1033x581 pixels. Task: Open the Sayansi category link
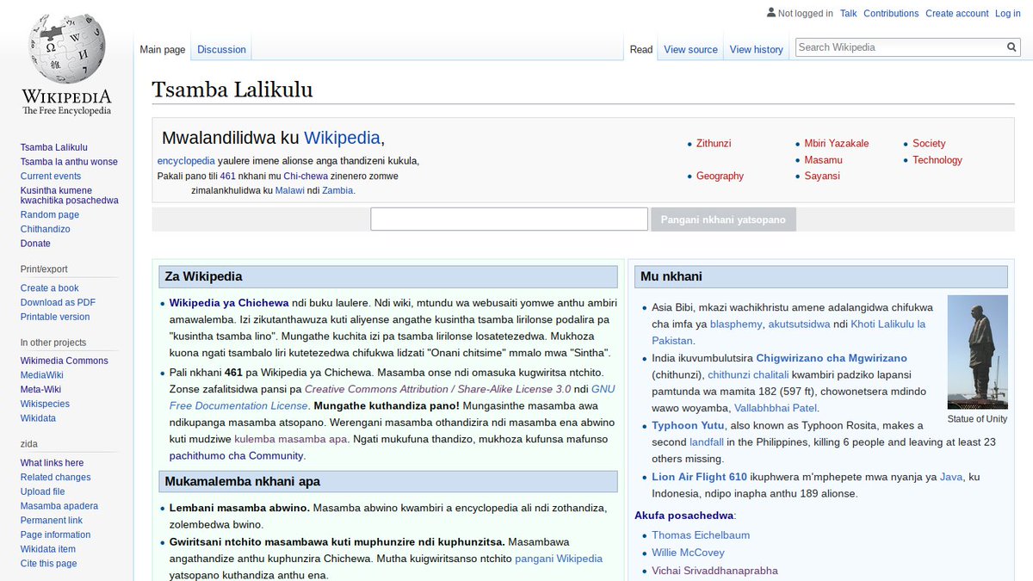pos(822,176)
